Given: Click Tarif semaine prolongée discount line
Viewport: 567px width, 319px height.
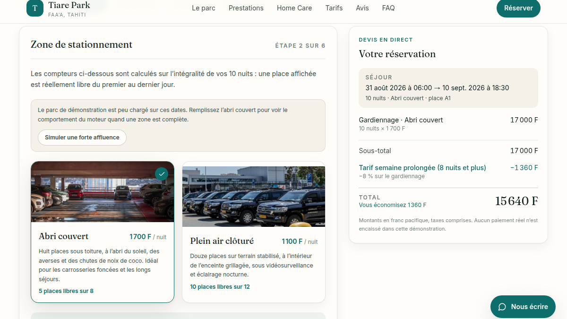Looking at the screenshot, I should click(x=422, y=168).
